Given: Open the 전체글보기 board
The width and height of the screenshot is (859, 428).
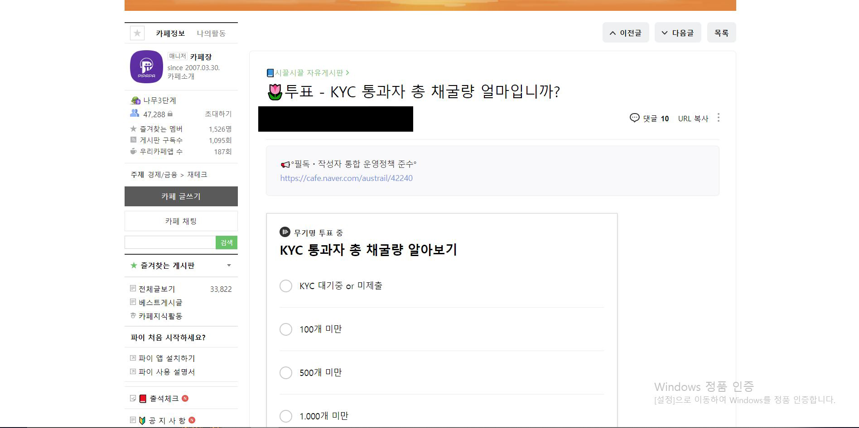Looking at the screenshot, I should pos(157,289).
